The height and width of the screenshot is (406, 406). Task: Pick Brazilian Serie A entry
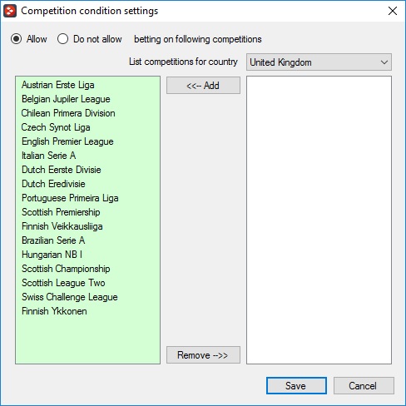click(53, 240)
